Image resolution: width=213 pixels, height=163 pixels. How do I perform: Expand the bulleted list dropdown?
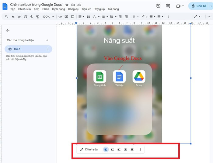coord(107,17)
